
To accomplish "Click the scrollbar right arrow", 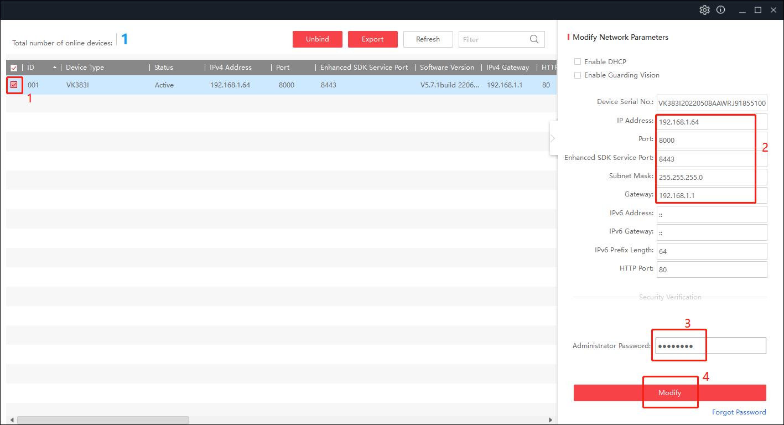I will [x=550, y=420].
